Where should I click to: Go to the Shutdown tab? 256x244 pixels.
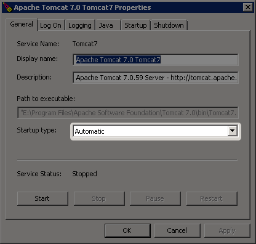coord(169,25)
